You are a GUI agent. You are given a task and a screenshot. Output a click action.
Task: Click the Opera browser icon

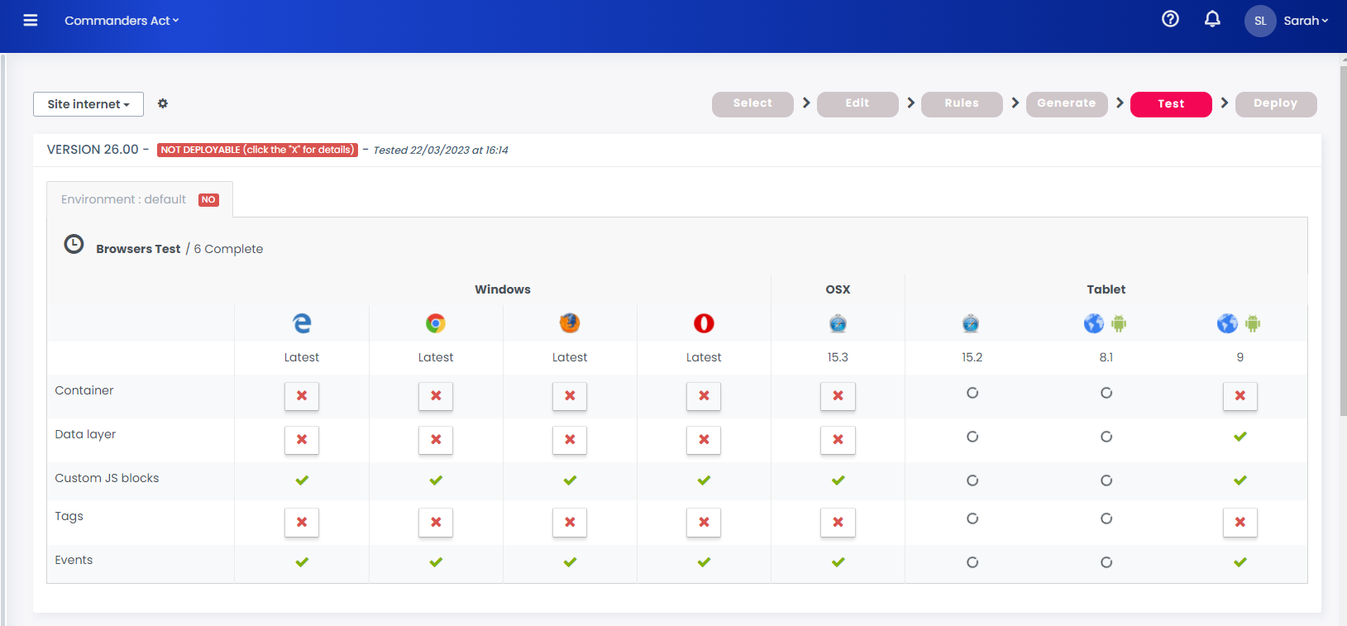[x=704, y=323]
